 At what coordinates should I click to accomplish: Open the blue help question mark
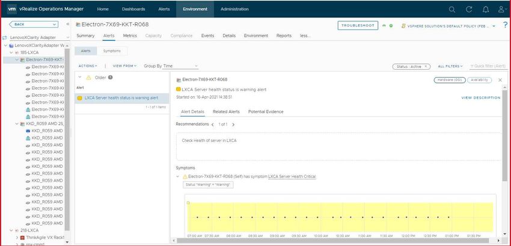(x=506, y=25)
